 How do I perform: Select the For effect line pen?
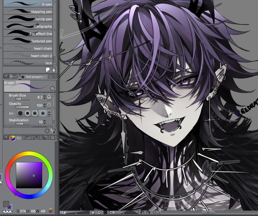point(28,33)
